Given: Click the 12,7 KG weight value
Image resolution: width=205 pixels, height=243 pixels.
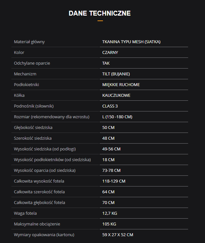Looking at the screenshot, I should coord(109,213).
